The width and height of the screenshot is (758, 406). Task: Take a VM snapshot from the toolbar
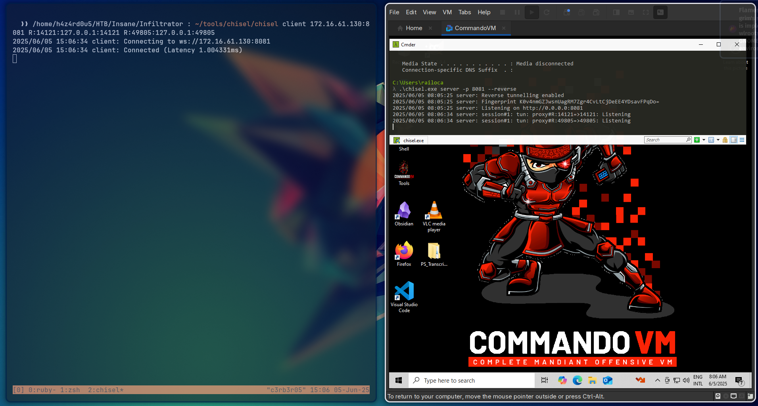point(567,12)
